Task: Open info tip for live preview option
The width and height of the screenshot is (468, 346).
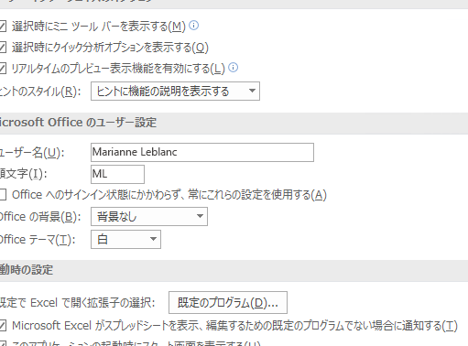Action: point(233,67)
